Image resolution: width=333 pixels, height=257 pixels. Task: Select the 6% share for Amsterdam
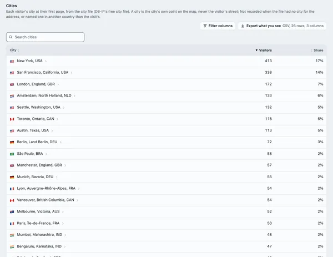click(x=320, y=95)
